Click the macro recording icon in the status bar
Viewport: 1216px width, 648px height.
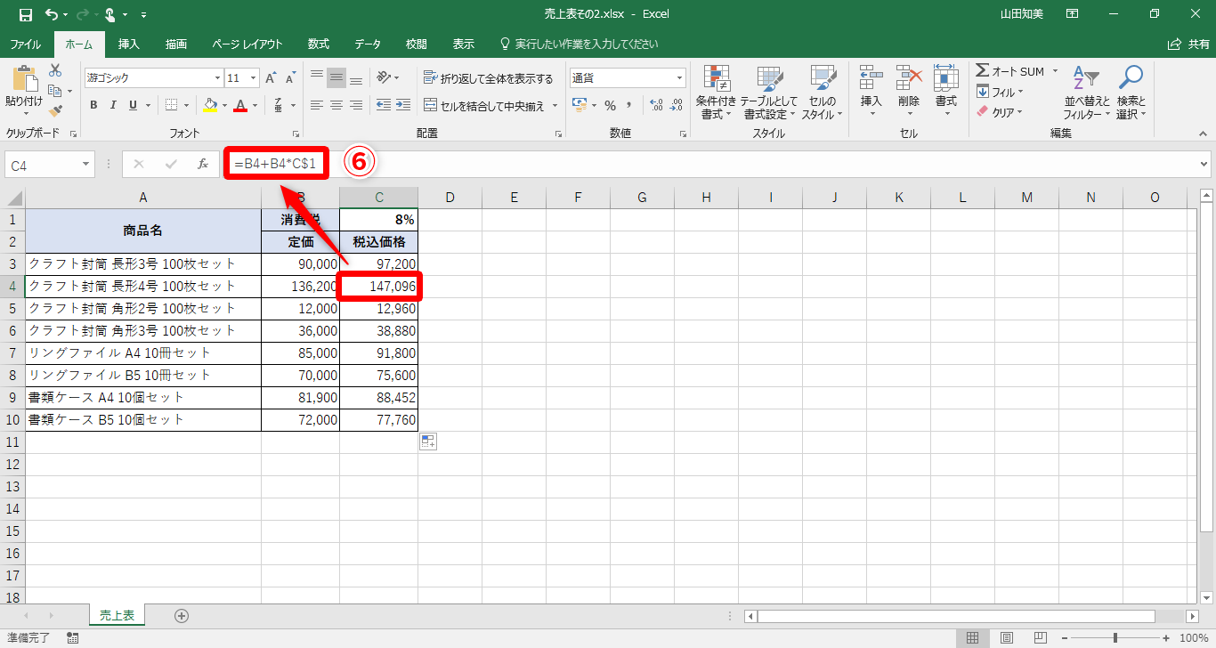tap(73, 638)
